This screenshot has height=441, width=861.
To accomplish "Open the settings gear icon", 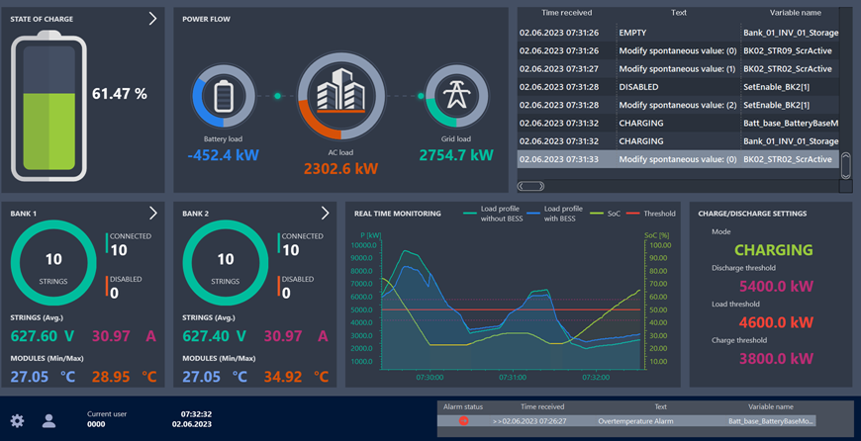I will [17, 421].
